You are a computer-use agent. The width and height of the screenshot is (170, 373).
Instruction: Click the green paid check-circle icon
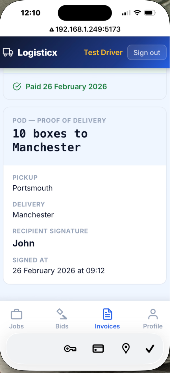[17, 86]
